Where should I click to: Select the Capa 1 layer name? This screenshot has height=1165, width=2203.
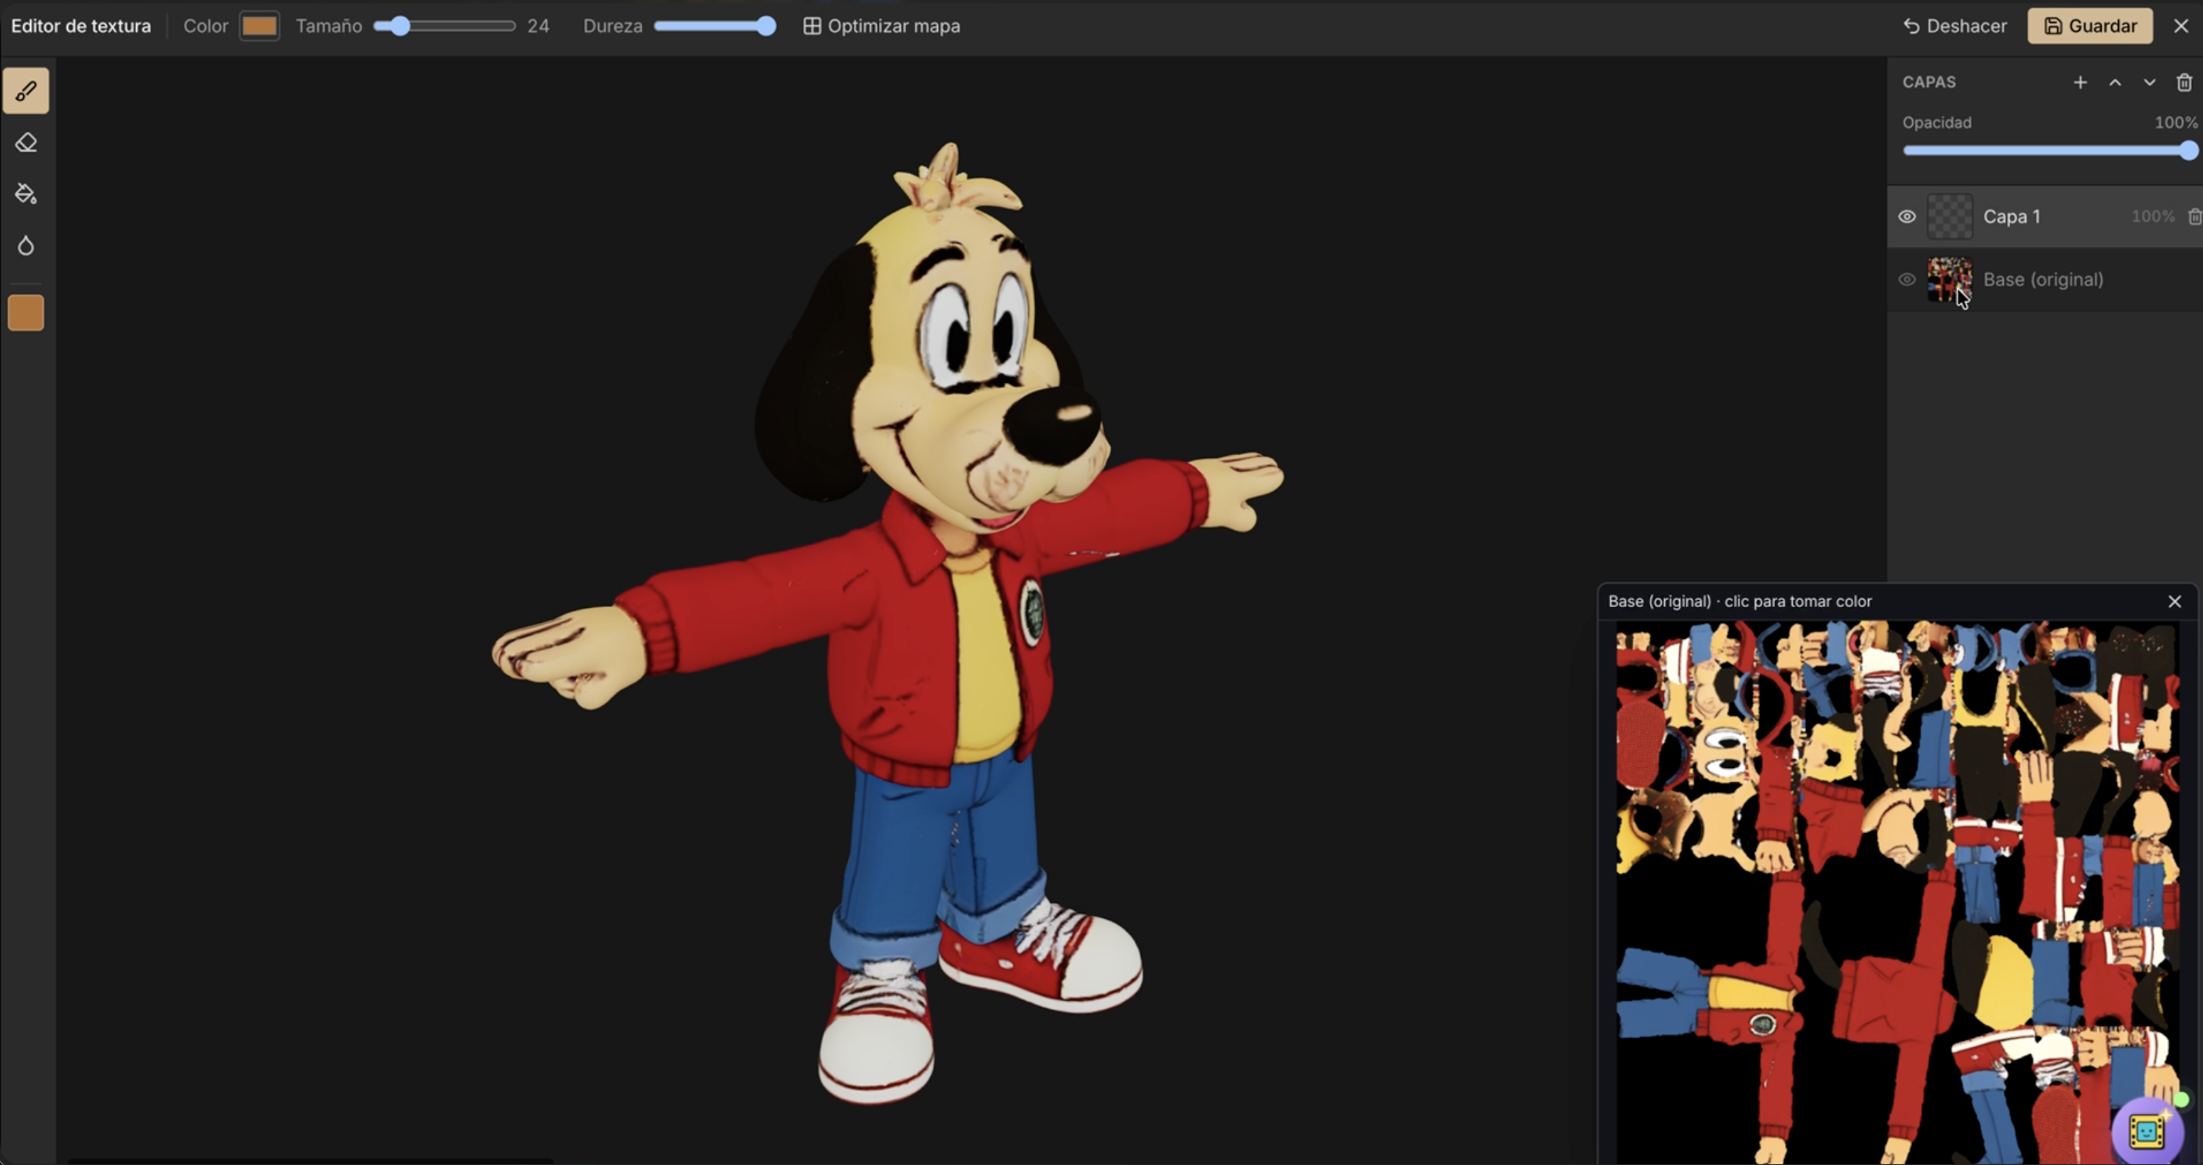[2011, 216]
